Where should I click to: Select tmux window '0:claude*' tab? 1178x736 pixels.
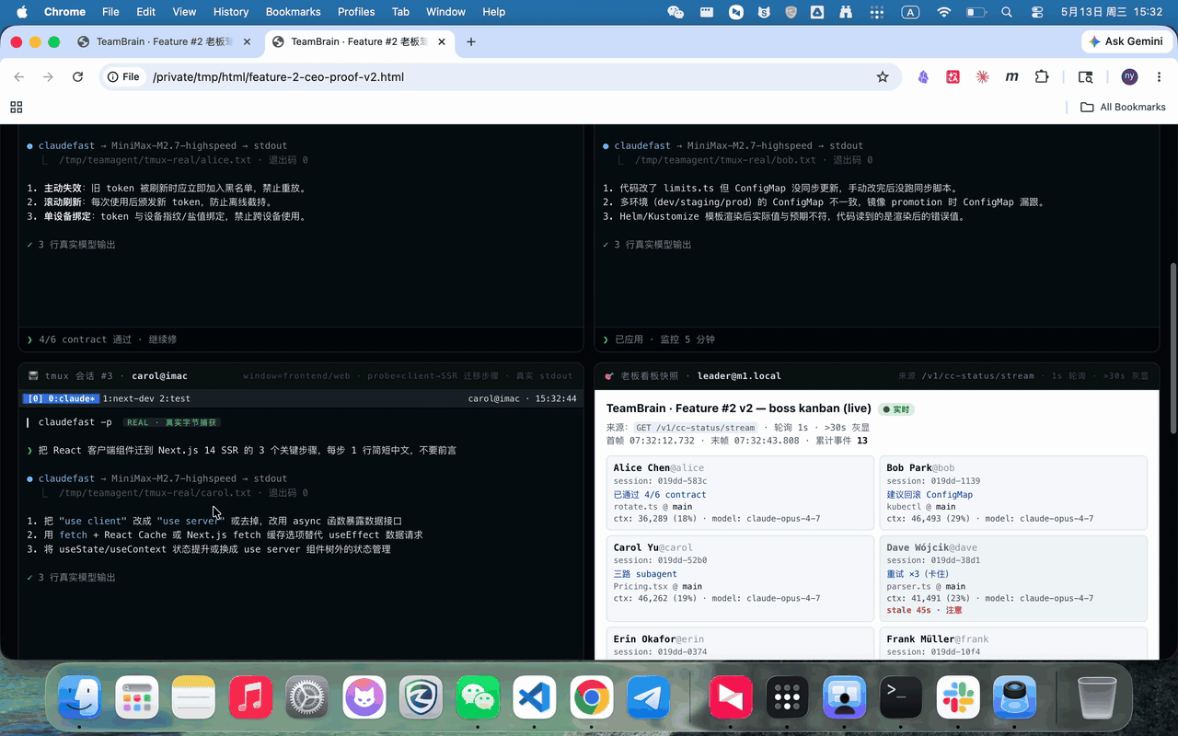point(61,398)
